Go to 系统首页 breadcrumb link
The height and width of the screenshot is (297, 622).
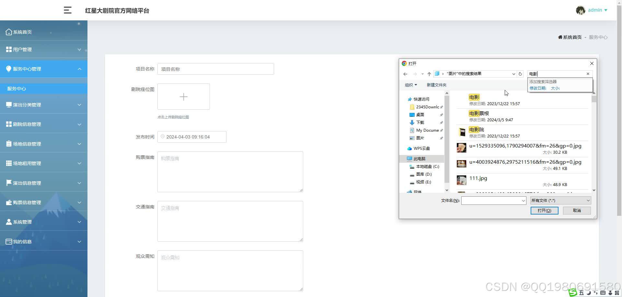click(x=570, y=37)
